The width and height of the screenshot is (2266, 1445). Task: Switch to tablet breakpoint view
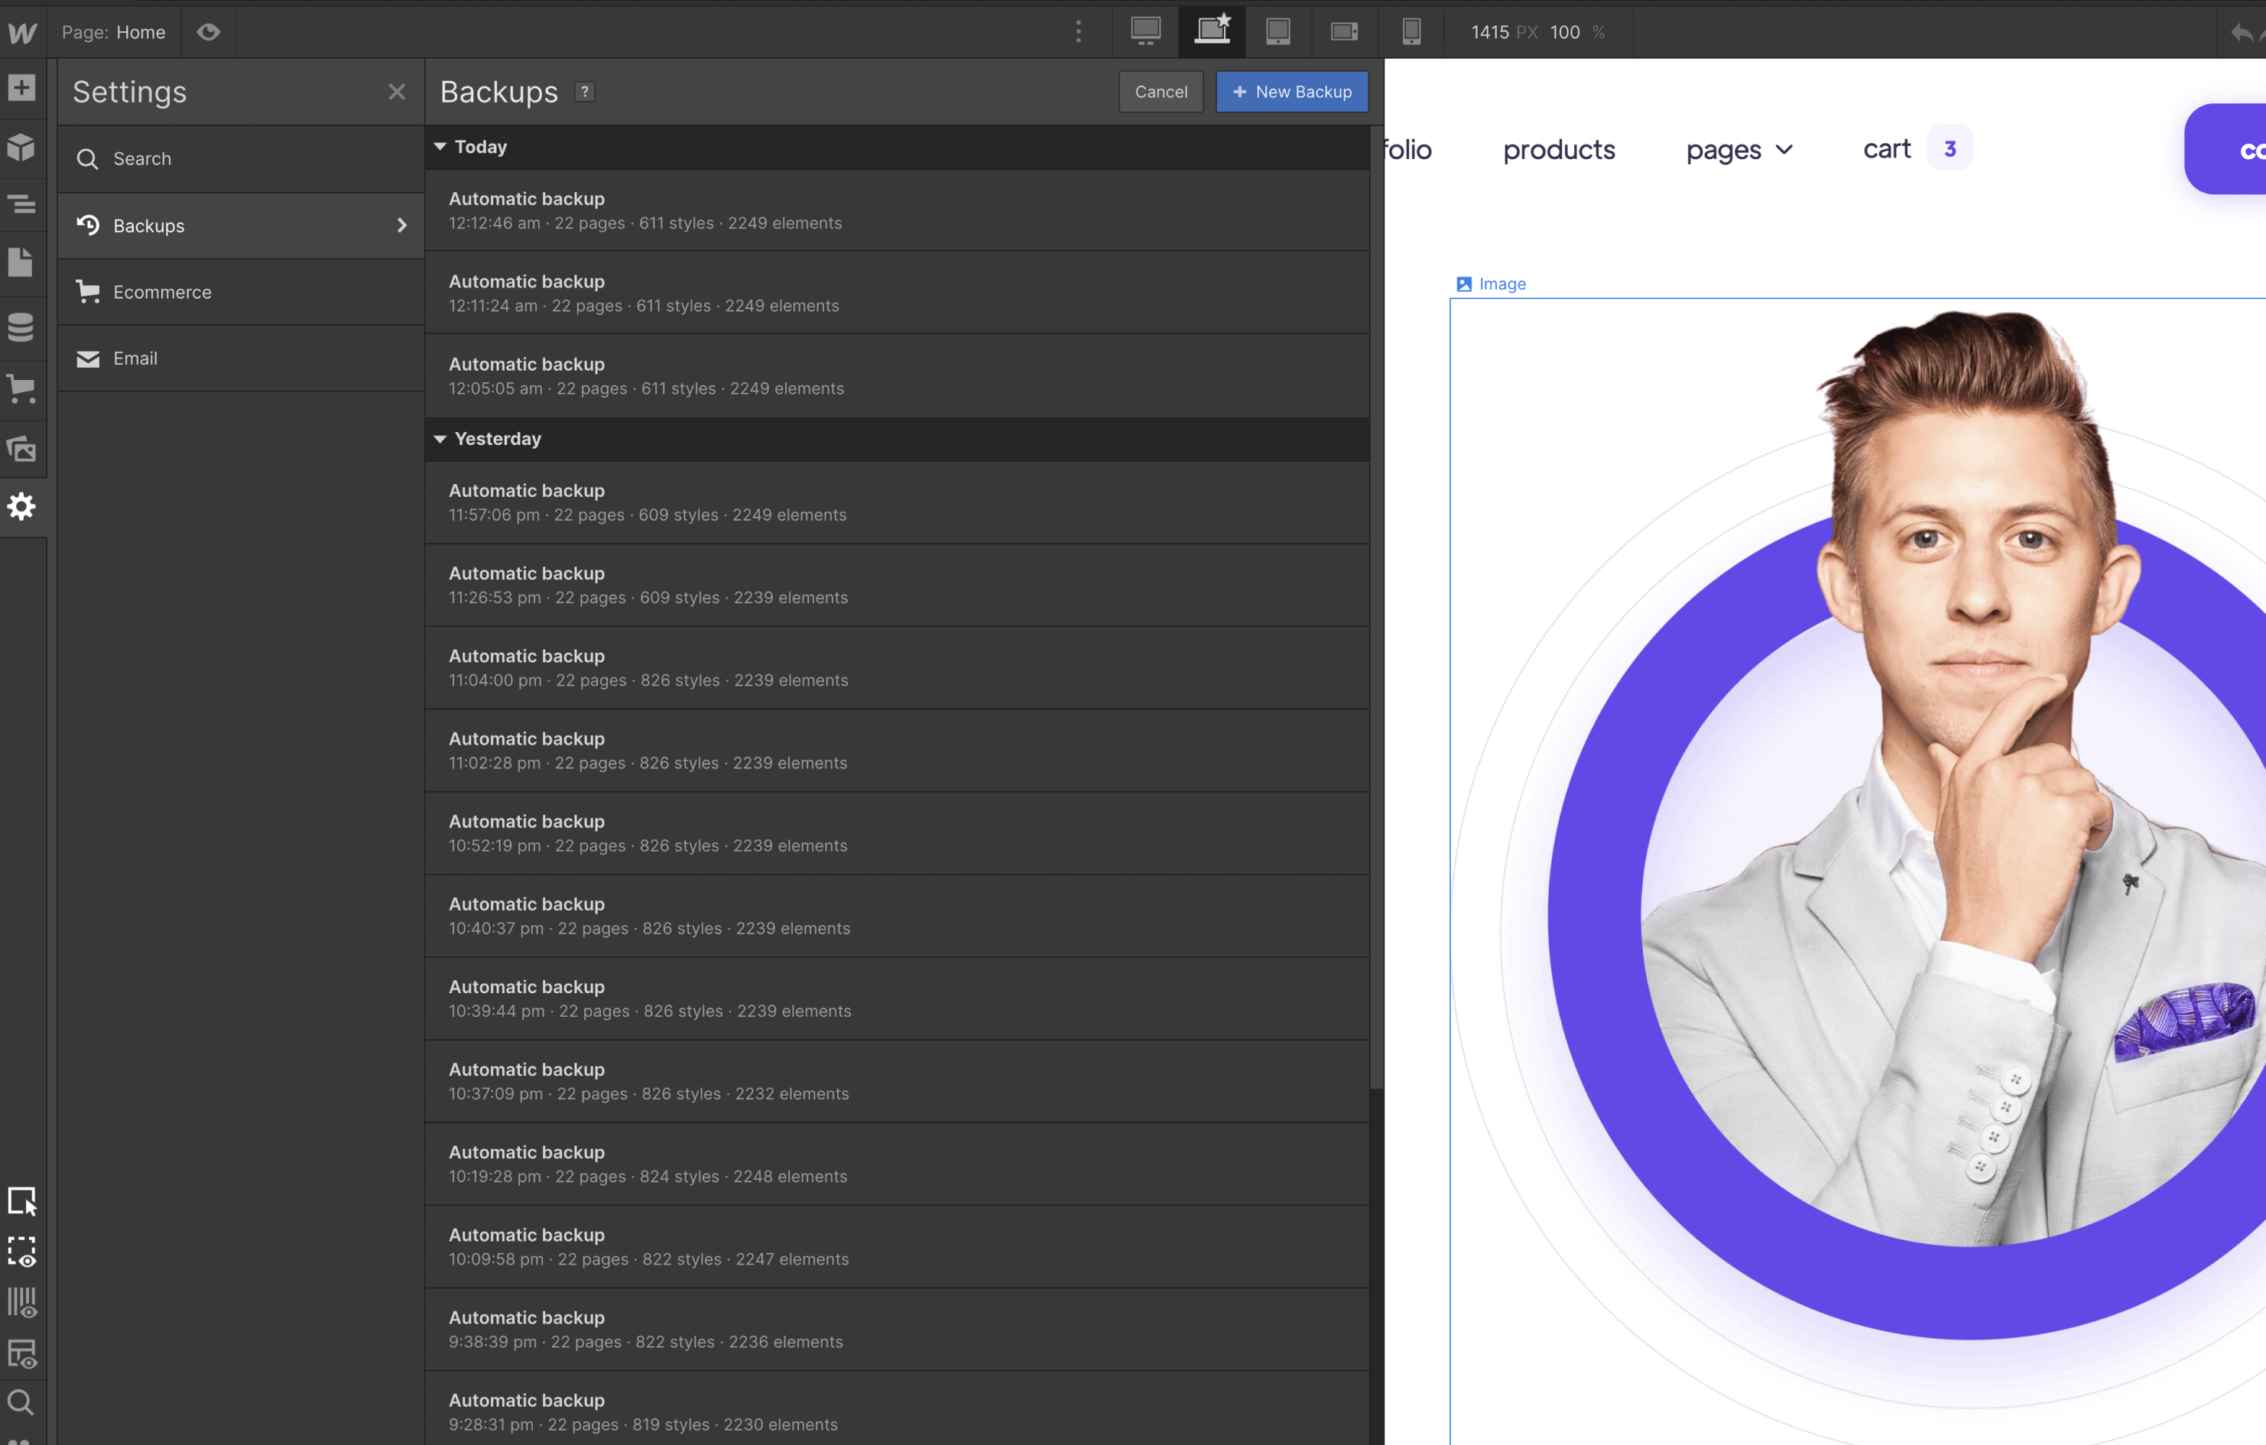(x=1277, y=31)
